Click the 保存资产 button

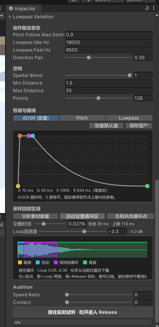[x=139, y=126]
